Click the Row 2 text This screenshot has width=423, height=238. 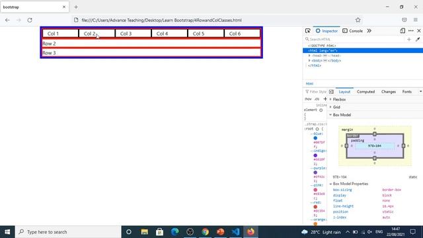(49, 44)
